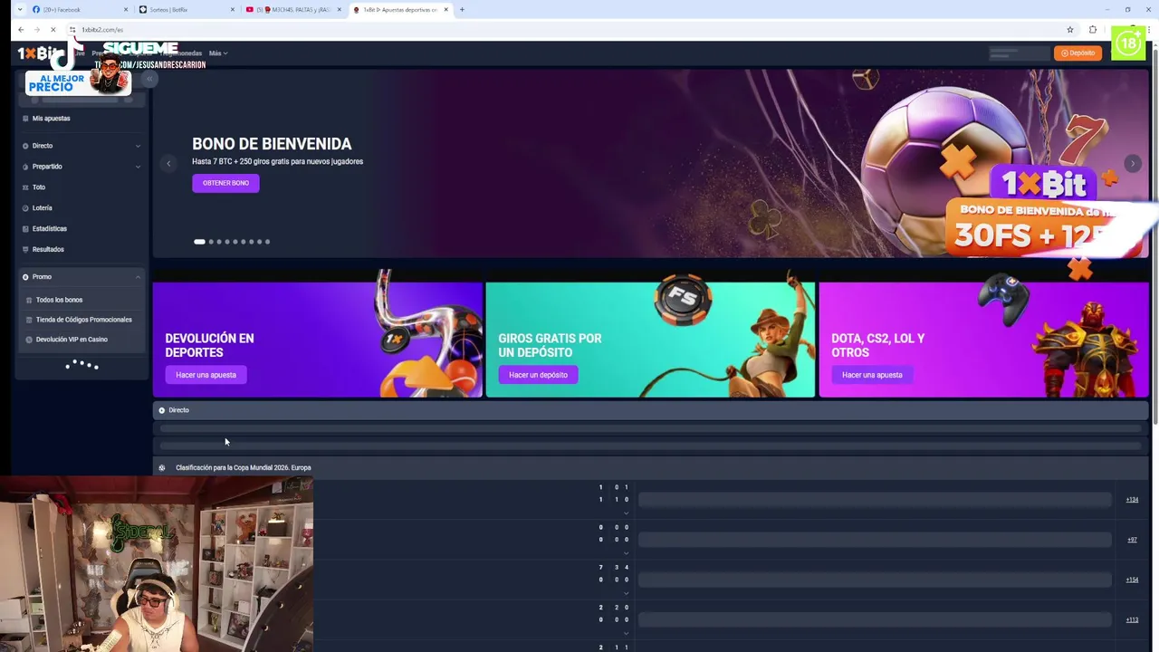The image size is (1159, 652).
Task: Collapse the Promo sidebar section
Action: pos(138,277)
